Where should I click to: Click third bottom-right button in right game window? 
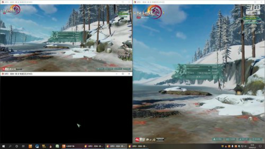coord(244,139)
